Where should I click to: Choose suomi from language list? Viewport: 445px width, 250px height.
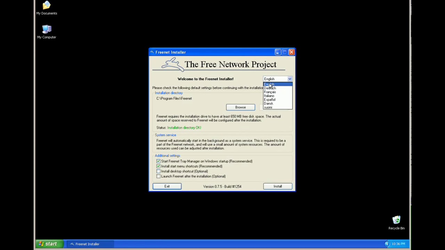[278, 107]
